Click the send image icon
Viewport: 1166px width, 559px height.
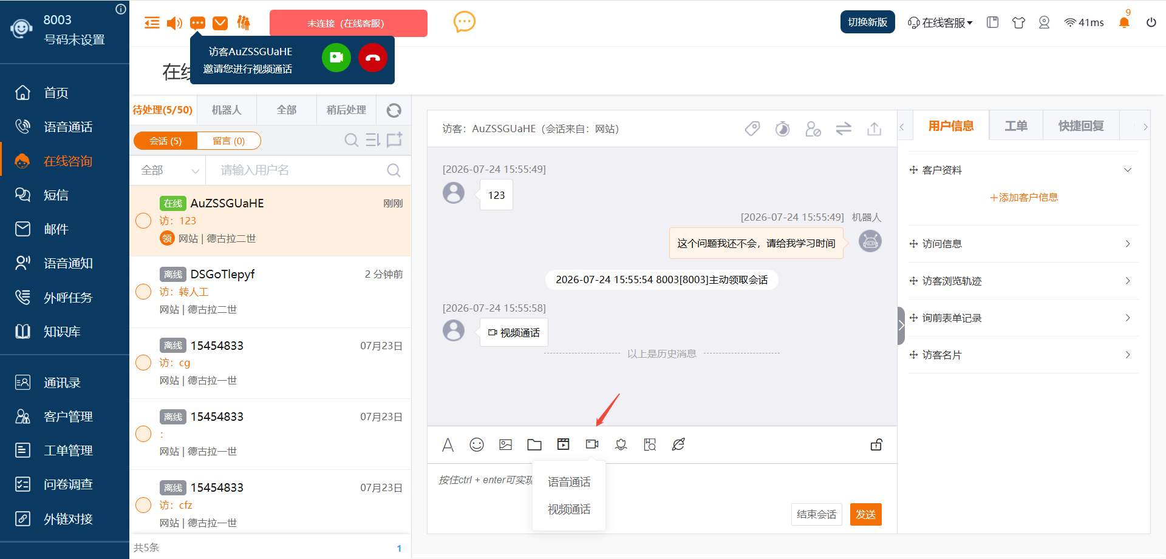point(505,444)
